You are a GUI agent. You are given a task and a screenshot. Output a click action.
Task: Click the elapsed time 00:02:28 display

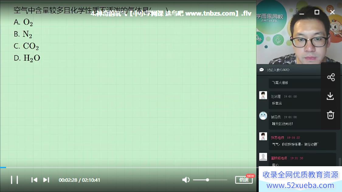pos(68,180)
